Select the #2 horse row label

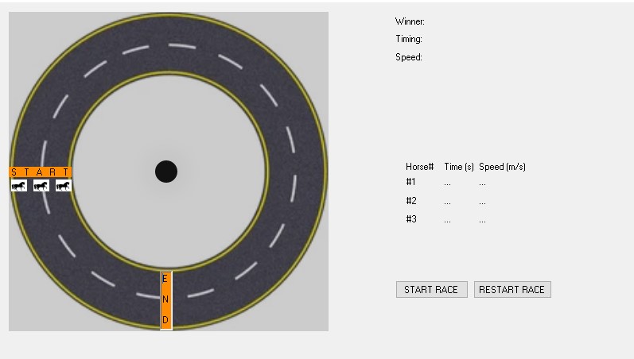click(411, 201)
